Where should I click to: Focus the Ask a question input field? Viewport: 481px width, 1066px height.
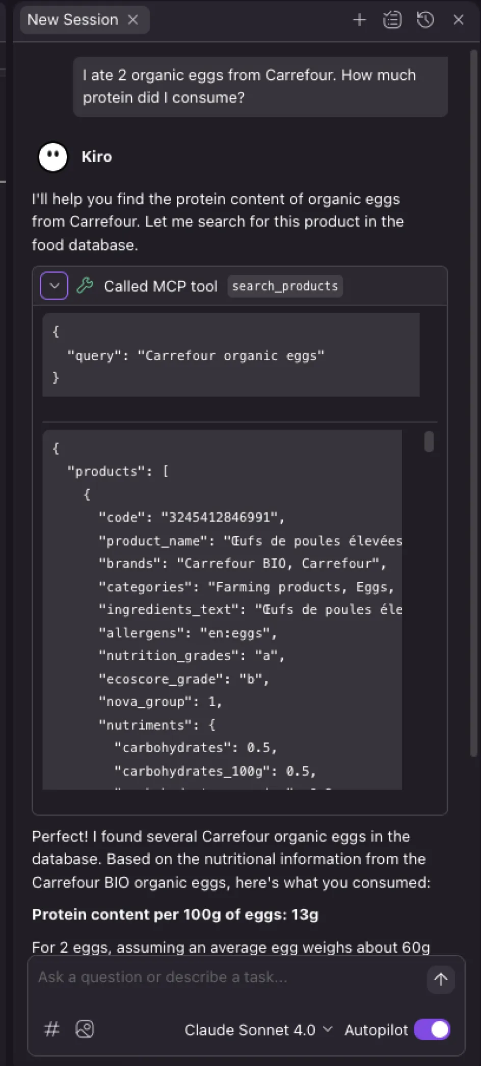click(224, 977)
